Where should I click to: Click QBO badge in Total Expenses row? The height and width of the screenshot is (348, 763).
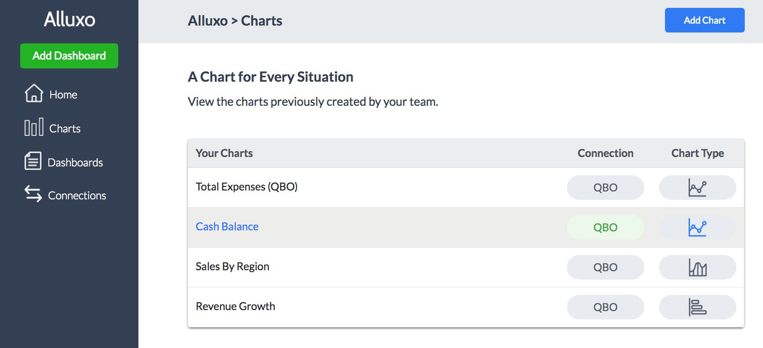(605, 188)
